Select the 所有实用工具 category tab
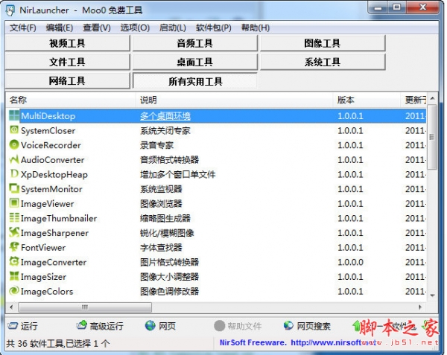 [x=195, y=81]
